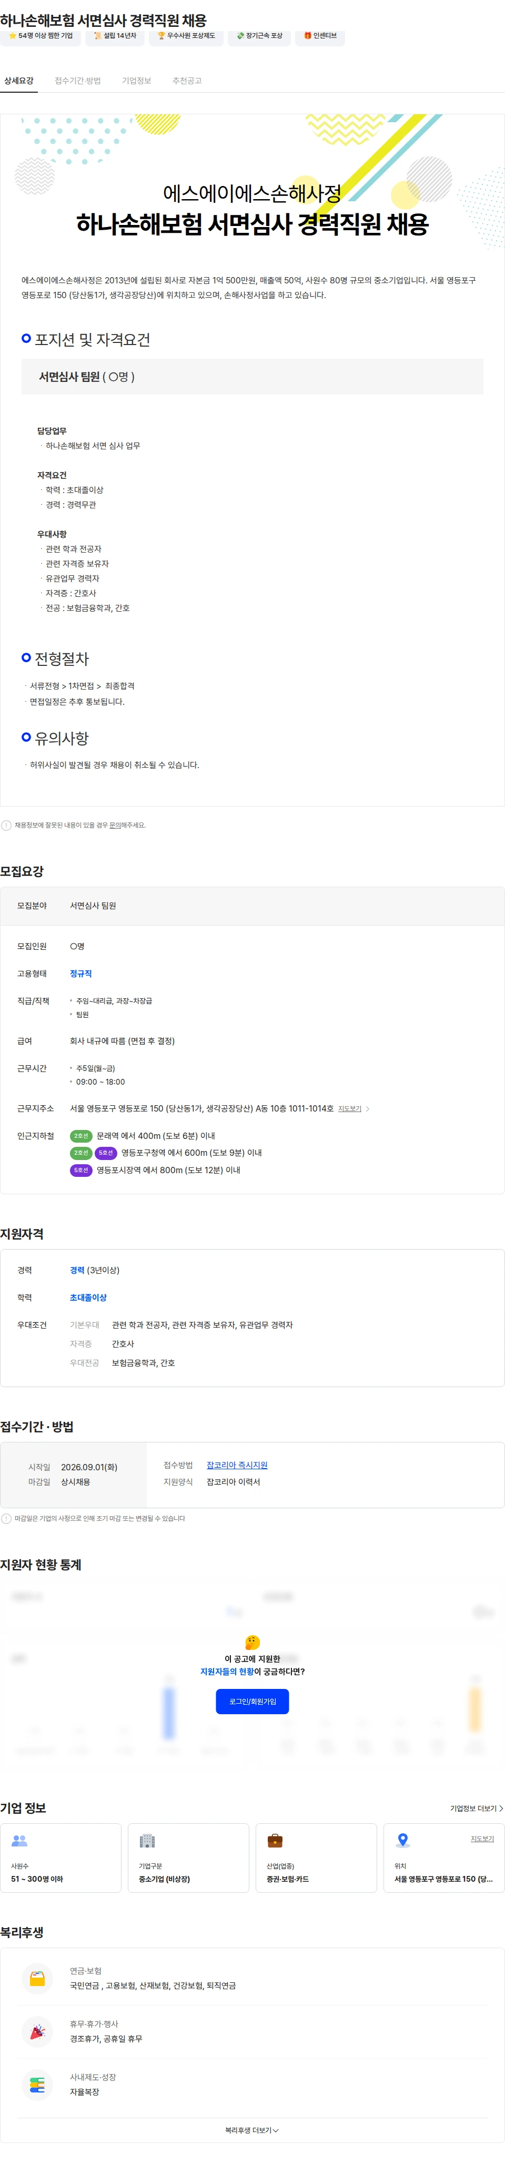Click 증권·보험·카드 industry card
This screenshot has height=2162, width=505.
click(316, 1858)
